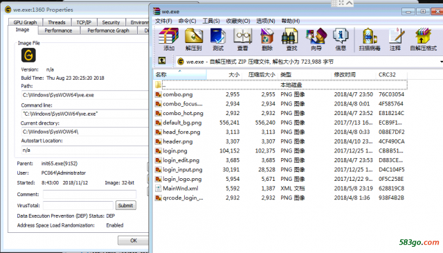Click the Delete (删除) toolbar icon
The image size is (443, 253).
point(267,39)
